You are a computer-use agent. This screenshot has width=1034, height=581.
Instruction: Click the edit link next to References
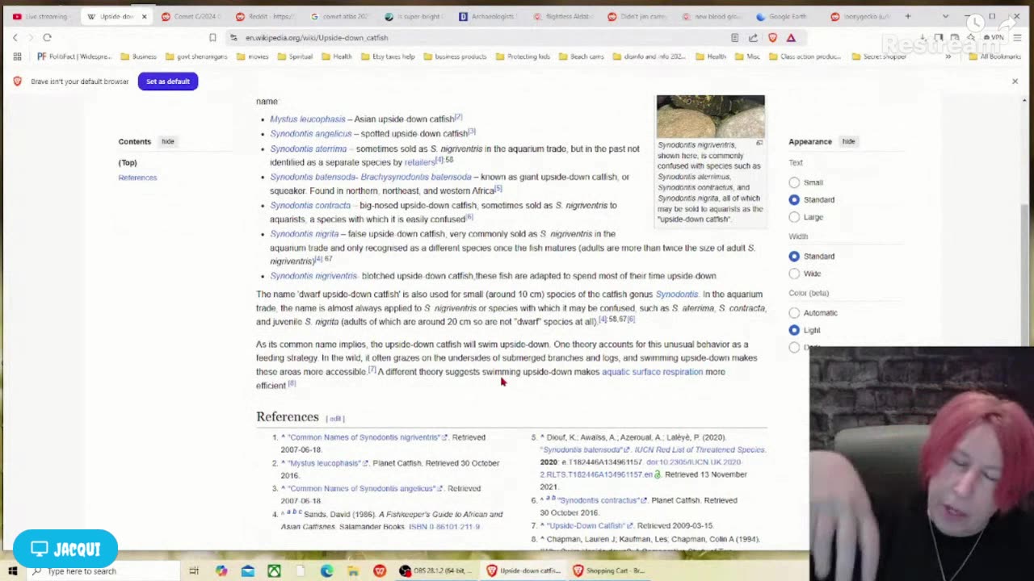tap(335, 418)
